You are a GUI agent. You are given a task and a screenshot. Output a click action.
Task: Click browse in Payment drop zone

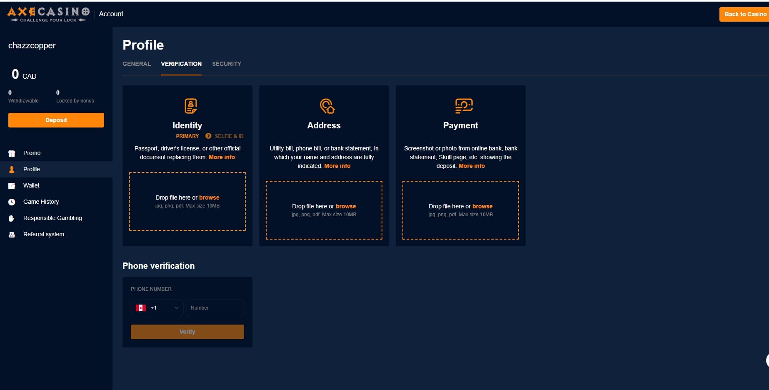point(482,206)
